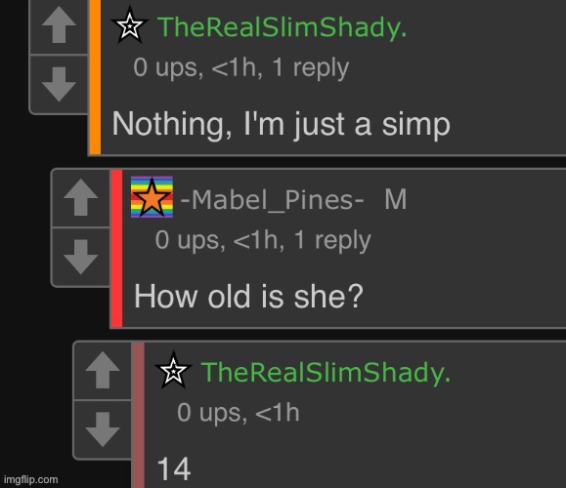
Task: Click the star icon beside bottom TheRealSlimShady.
Action: coord(173,370)
